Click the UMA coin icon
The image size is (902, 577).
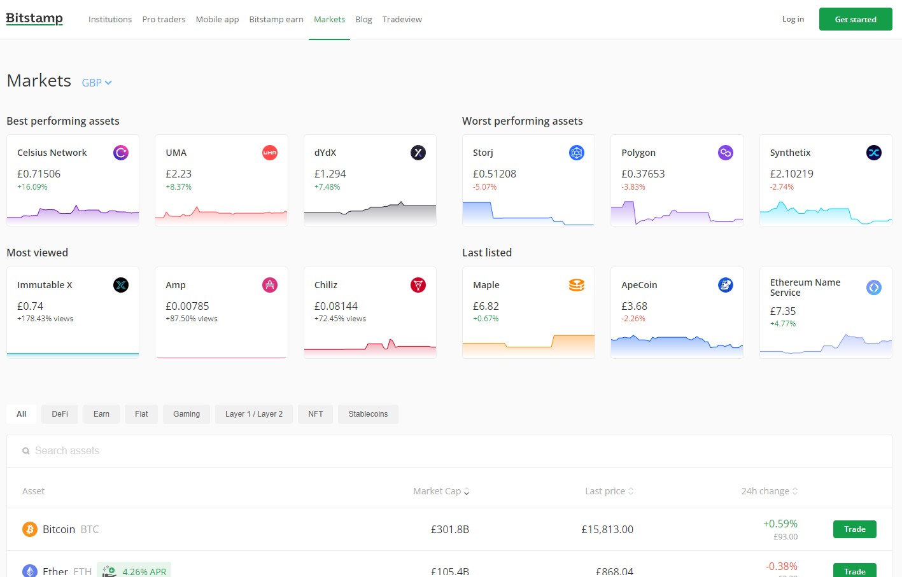click(x=270, y=153)
